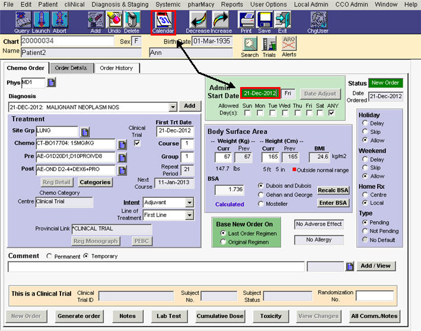The image size is (421, 331).
Task: Open lookup list next to Phys field
Action: point(51,82)
